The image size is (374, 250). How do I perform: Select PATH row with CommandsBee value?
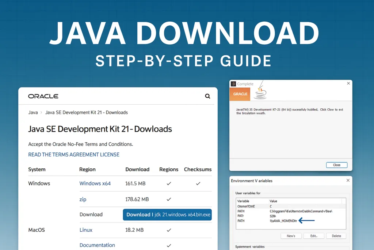(291, 211)
